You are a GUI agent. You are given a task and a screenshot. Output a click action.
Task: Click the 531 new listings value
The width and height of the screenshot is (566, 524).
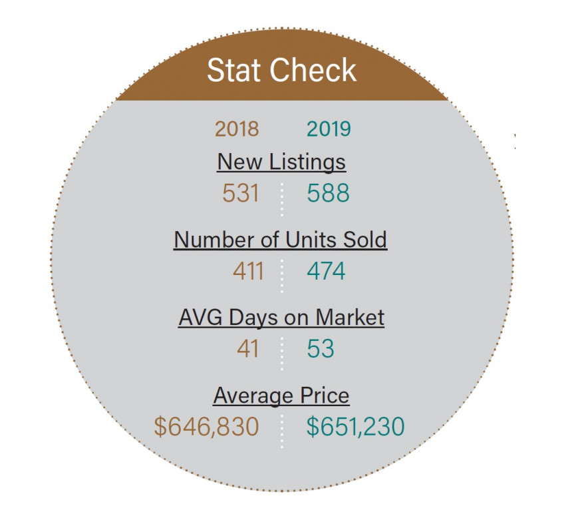pos(240,193)
